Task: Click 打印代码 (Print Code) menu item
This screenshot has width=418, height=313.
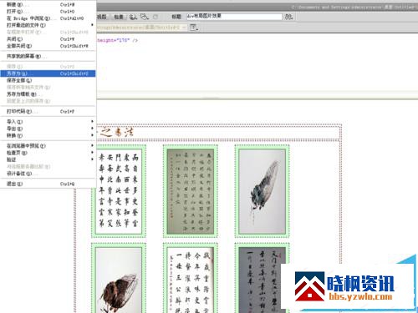Action: (48, 111)
